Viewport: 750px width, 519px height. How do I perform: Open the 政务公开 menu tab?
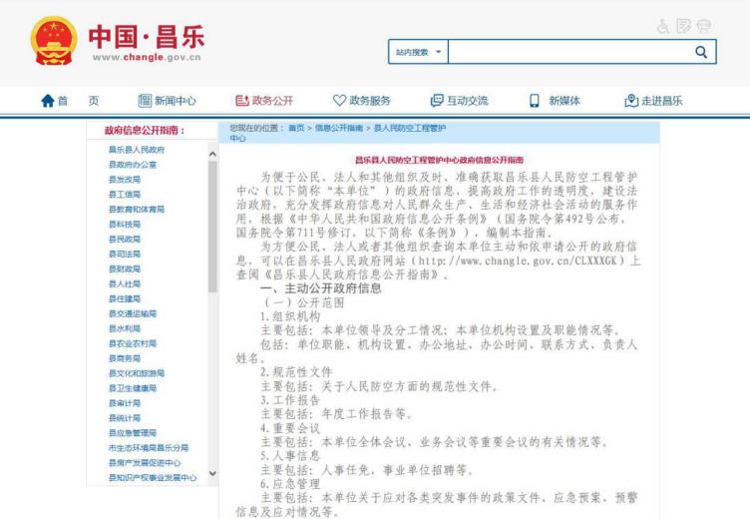tap(264, 101)
